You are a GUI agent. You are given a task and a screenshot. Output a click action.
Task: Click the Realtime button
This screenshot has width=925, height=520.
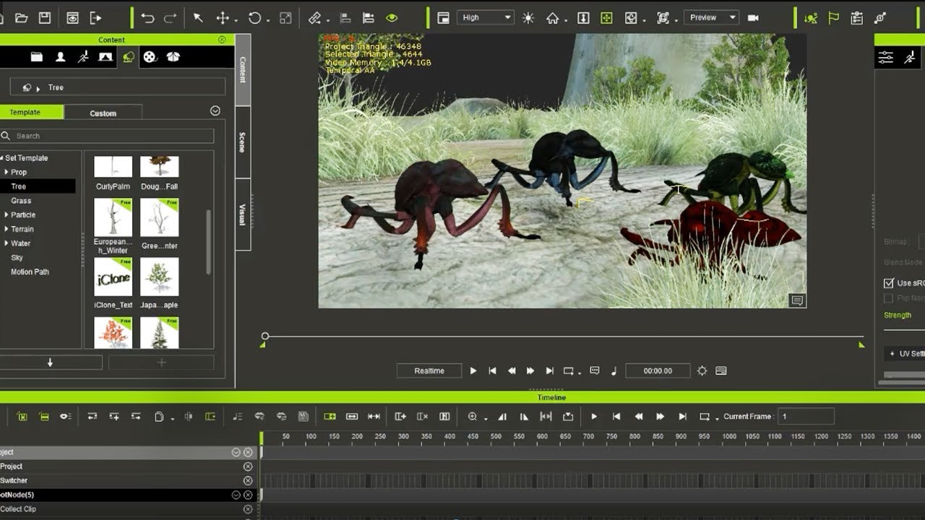pyautogui.click(x=429, y=370)
